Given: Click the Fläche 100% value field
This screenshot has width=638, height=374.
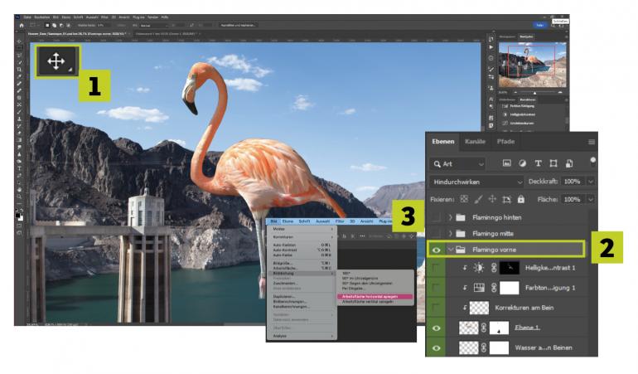Looking at the screenshot, I should (572, 199).
